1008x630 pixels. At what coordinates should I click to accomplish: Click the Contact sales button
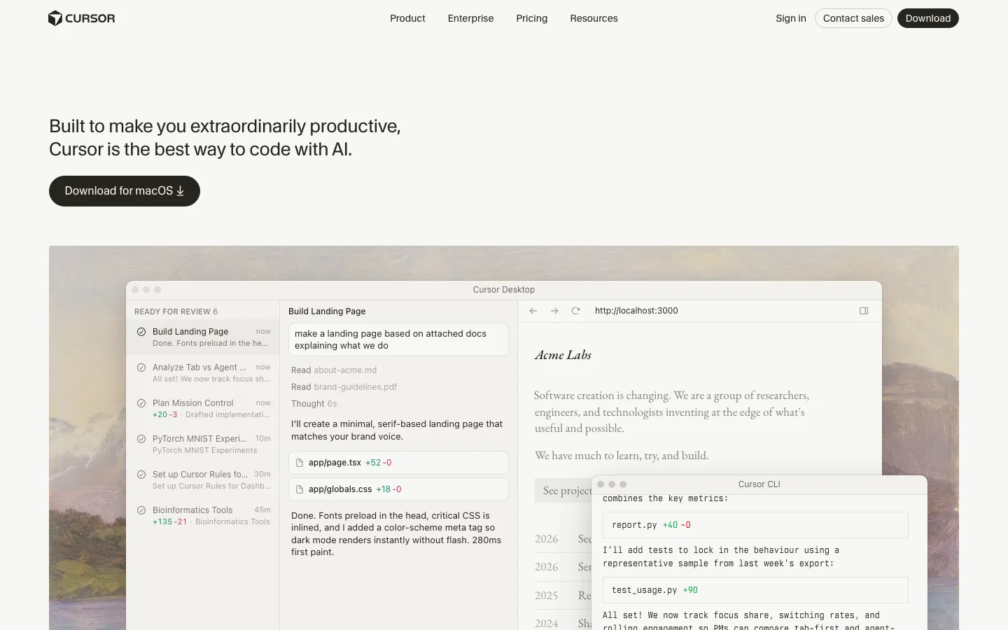pos(853,18)
